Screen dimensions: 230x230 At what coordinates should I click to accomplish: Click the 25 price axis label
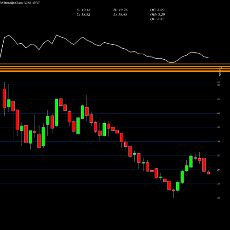[218, 155]
